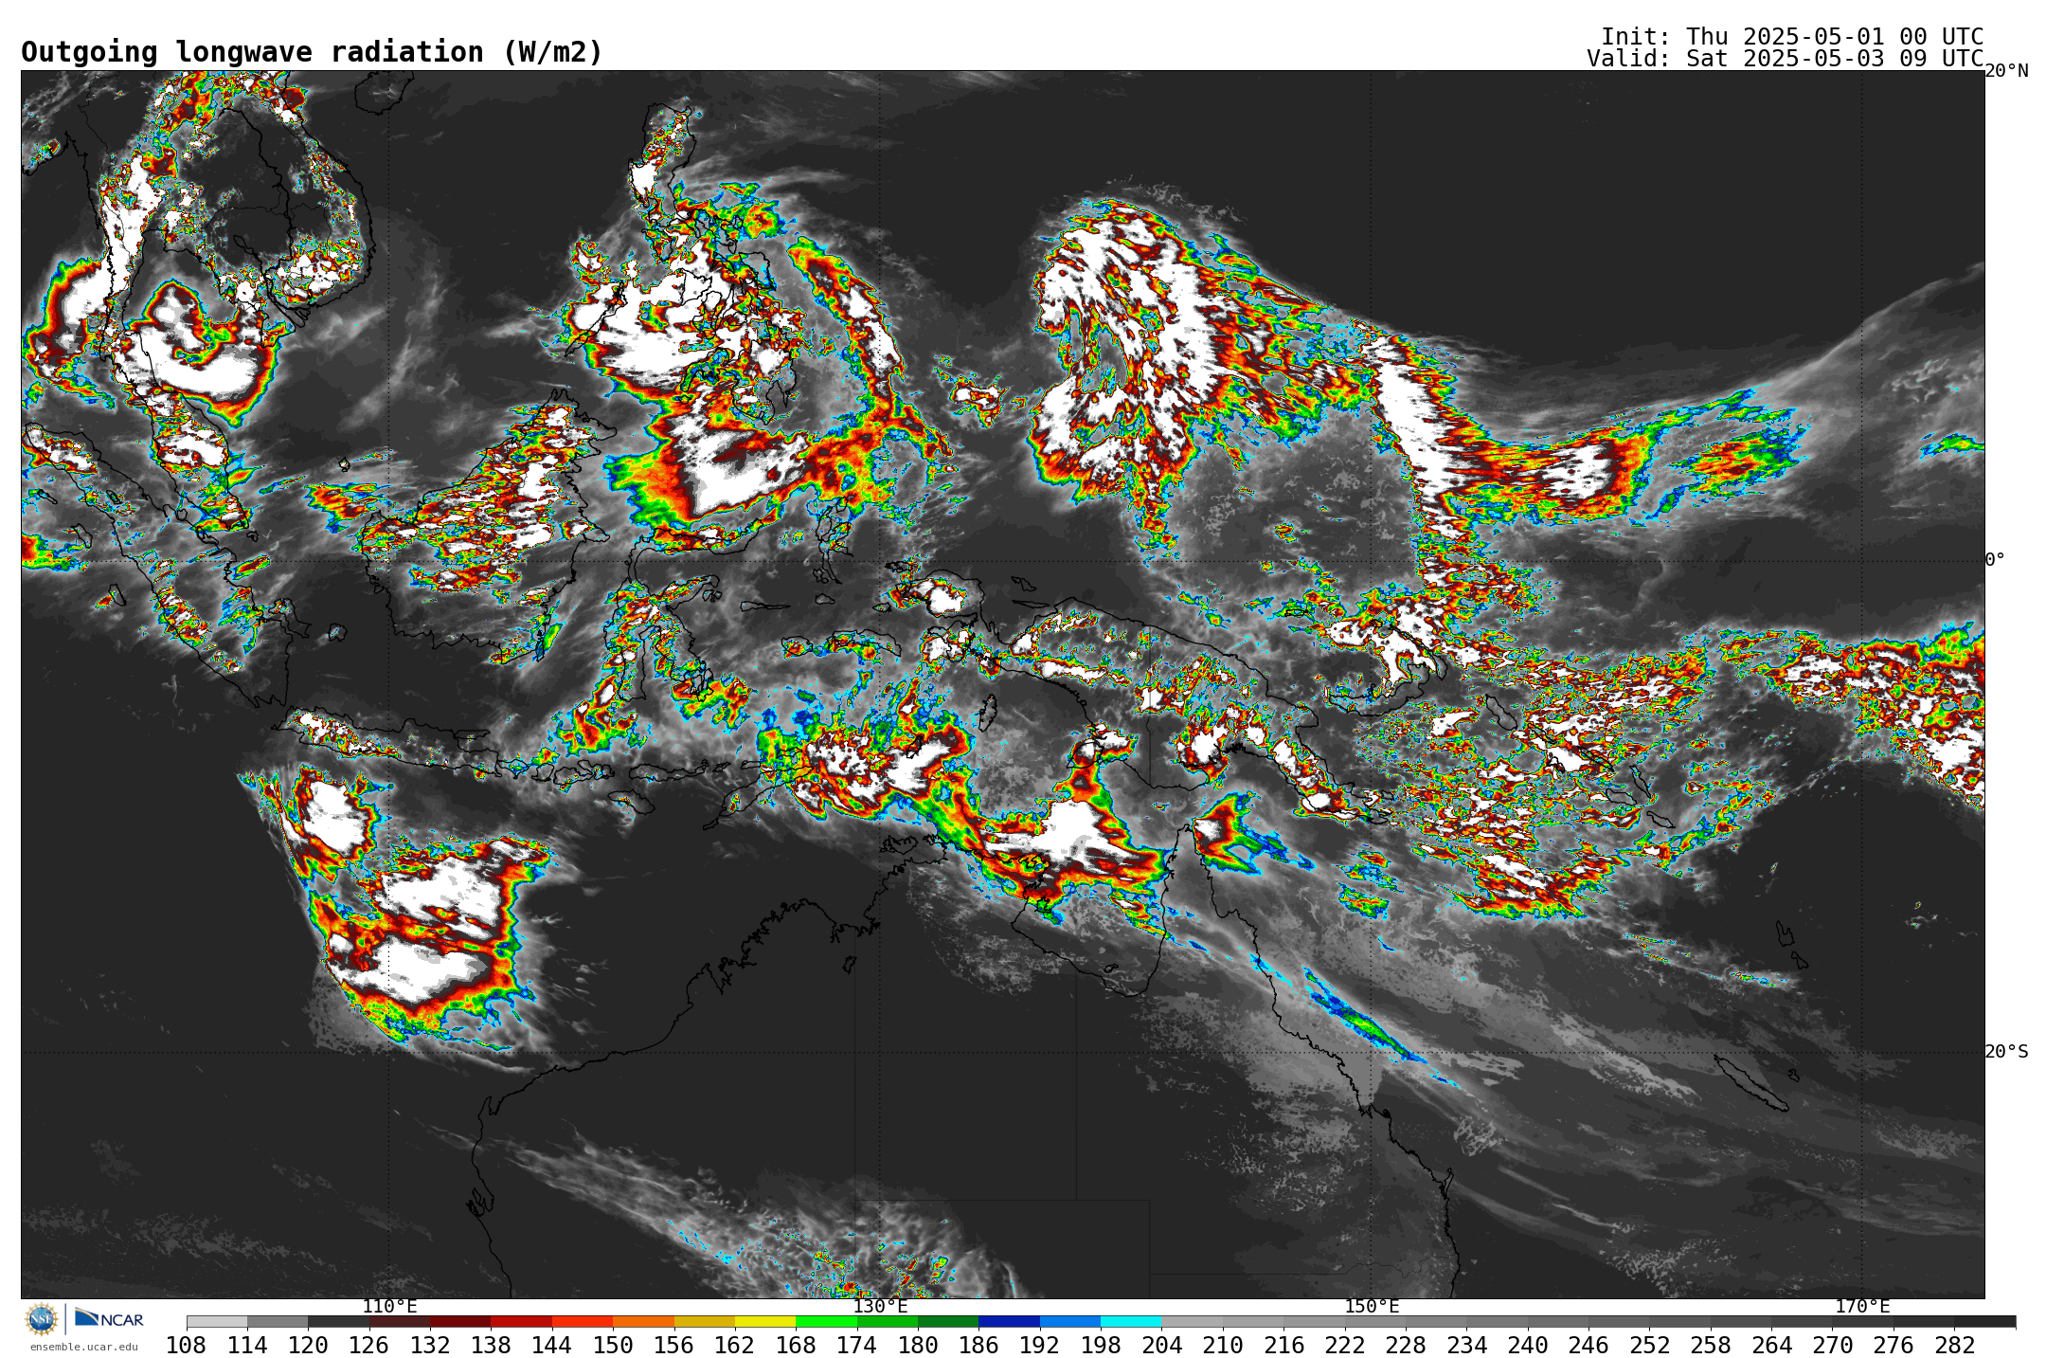Pick the bright red 144–150 colorbar swatch

583,1322
